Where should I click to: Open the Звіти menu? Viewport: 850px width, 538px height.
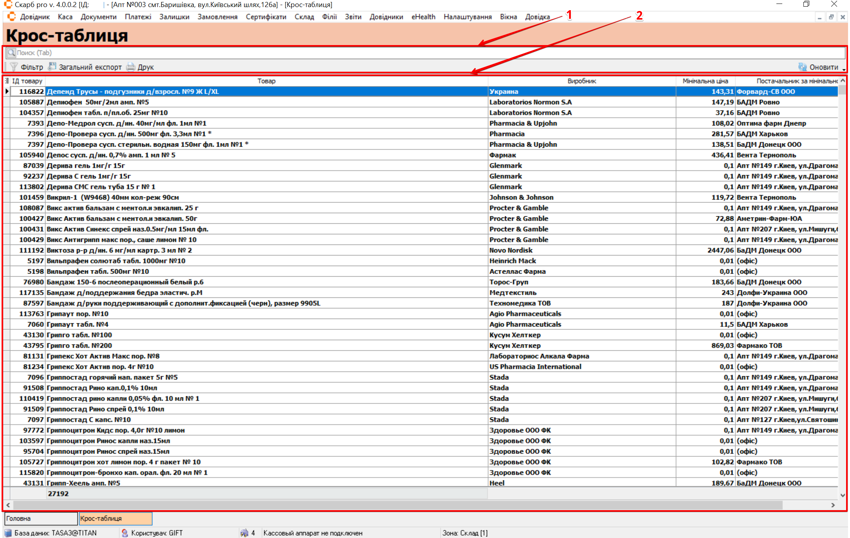pyautogui.click(x=353, y=17)
